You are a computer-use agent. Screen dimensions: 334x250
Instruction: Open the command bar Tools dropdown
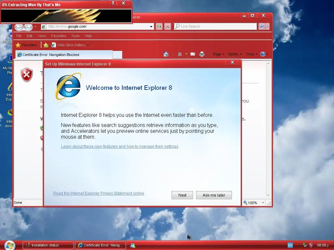pos(251,54)
